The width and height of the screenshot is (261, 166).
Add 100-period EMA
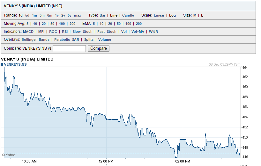(x=128, y=24)
